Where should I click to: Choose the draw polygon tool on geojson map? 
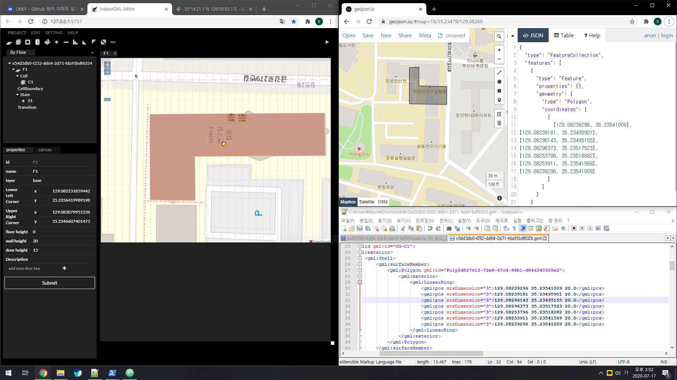[499, 82]
